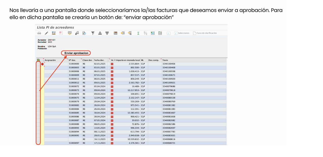Click the red status icon for 51000003
The height and width of the screenshot is (157, 323).
pyautogui.click(x=112, y=68)
